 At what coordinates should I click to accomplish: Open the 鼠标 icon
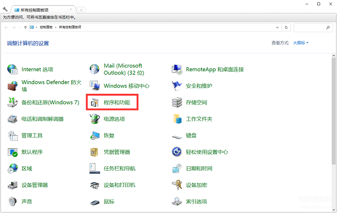(95, 201)
